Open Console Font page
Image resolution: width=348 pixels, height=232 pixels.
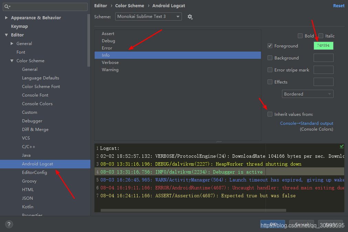[35, 95]
